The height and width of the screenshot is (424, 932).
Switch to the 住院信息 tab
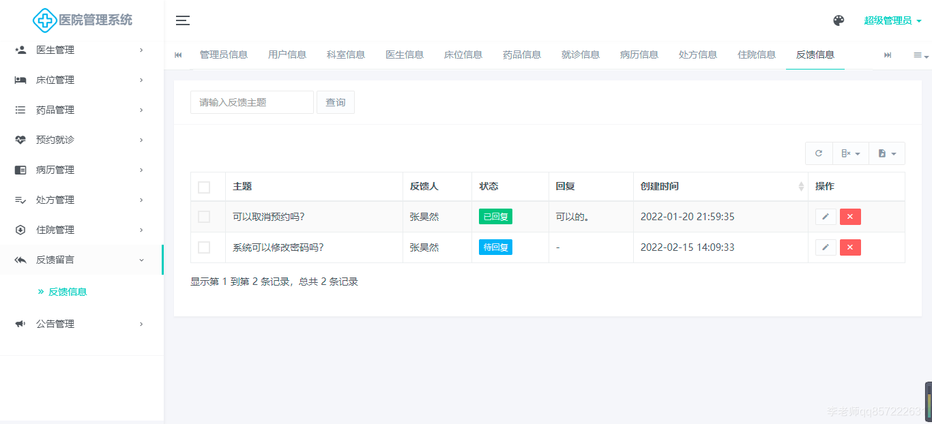[x=757, y=55]
